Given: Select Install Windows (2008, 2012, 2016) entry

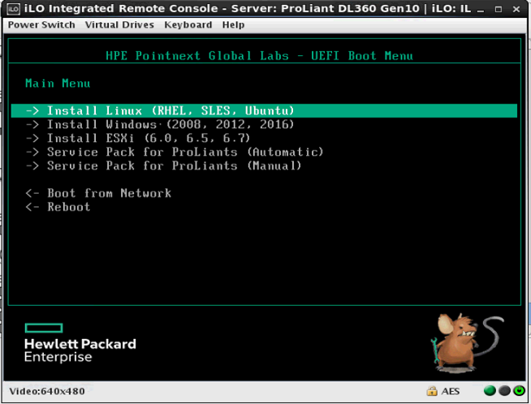Looking at the screenshot, I should [x=160, y=124].
